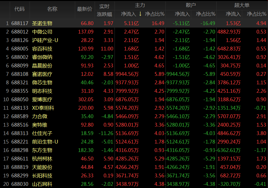This screenshot has width=268, height=188.
Task: Click stock code 688002
Action: (x=20, y=57)
